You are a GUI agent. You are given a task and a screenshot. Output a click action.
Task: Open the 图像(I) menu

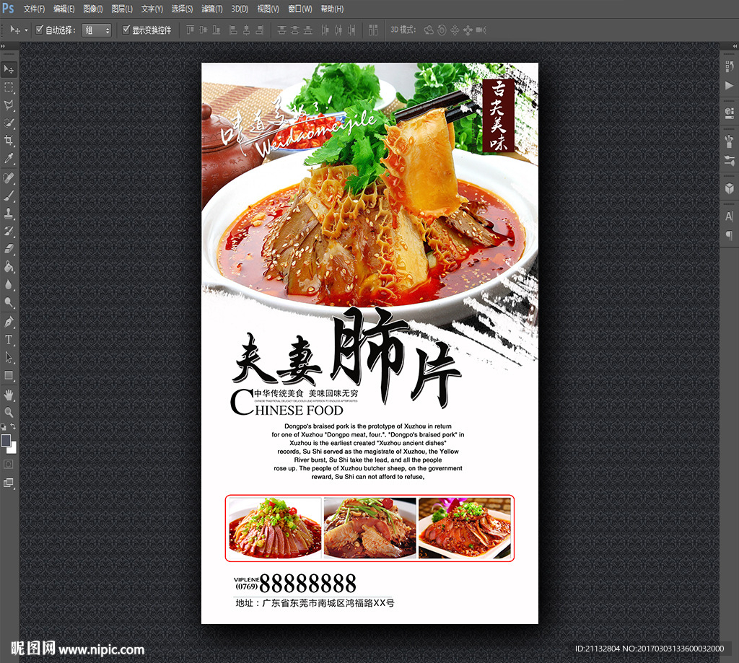(x=93, y=9)
